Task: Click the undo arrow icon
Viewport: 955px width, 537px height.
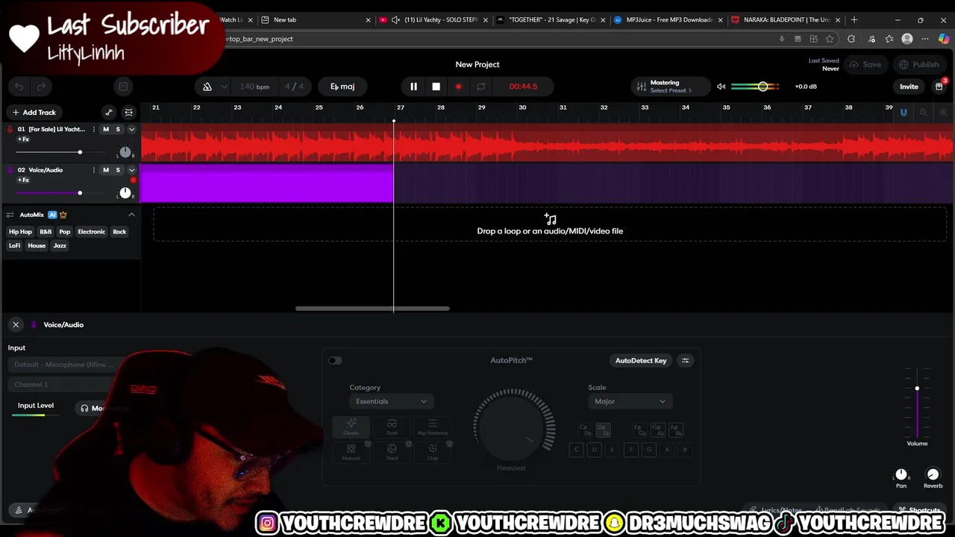Action: (19, 87)
